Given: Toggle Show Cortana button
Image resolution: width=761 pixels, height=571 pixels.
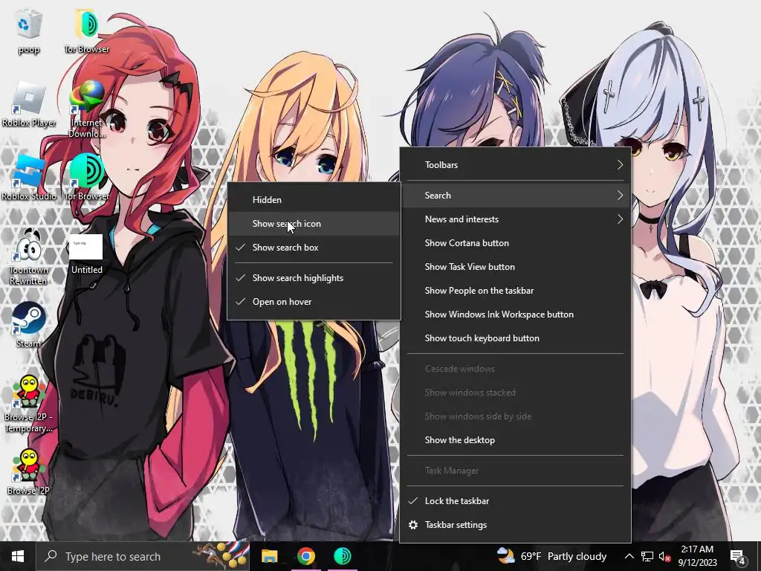Looking at the screenshot, I should [x=515, y=243].
